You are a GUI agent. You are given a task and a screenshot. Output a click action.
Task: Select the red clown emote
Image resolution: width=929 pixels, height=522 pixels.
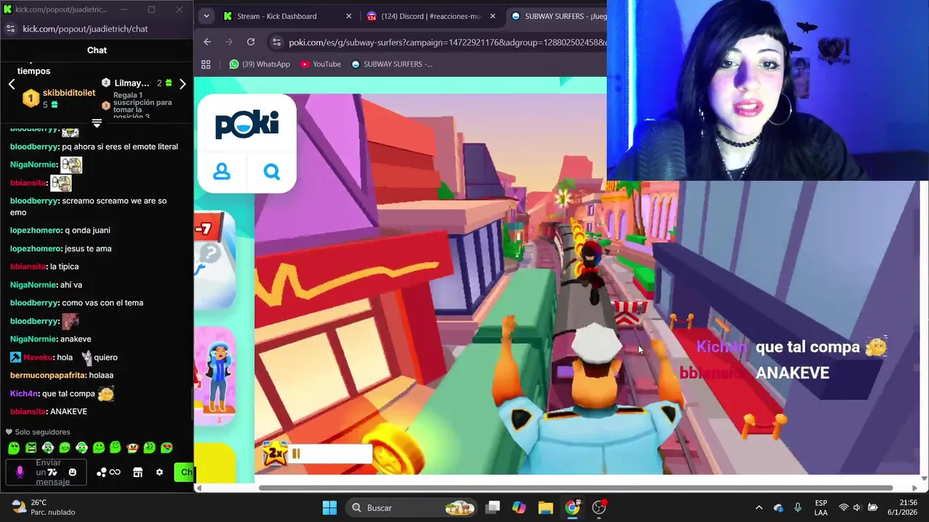[x=132, y=448]
